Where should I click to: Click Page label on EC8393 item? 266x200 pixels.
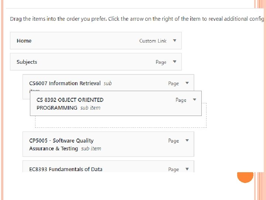173,169
